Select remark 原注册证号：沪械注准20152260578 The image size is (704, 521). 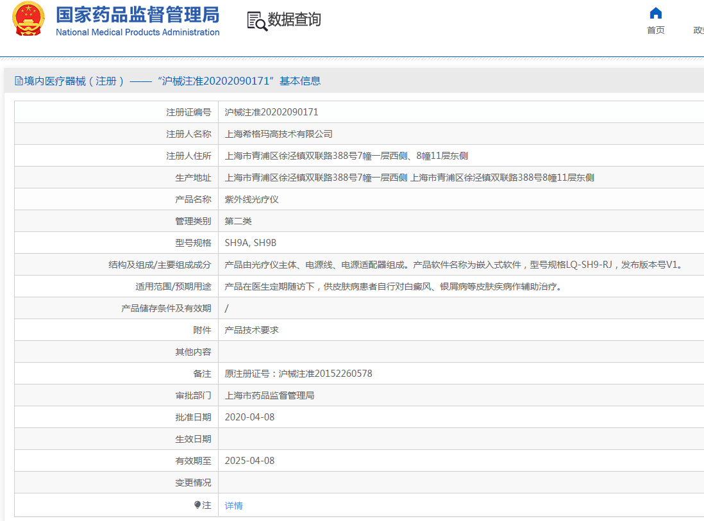coord(298,374)
